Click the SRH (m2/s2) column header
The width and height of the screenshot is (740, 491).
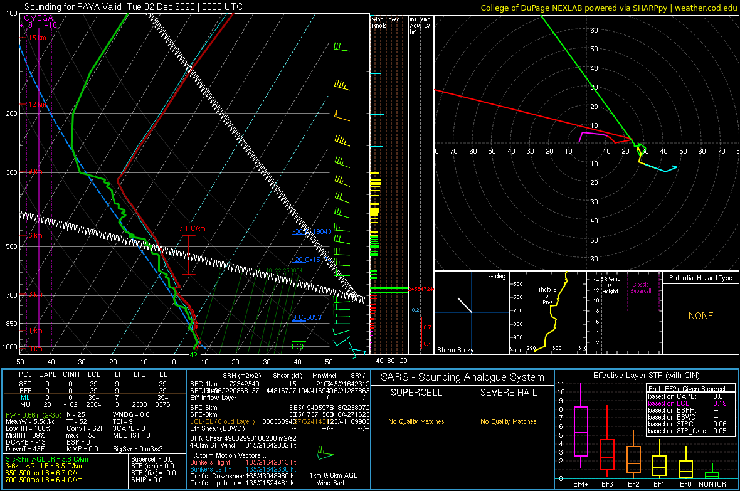[241, 376]
